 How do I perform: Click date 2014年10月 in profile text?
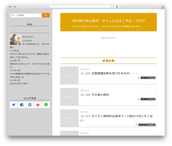tap(15, 70)
